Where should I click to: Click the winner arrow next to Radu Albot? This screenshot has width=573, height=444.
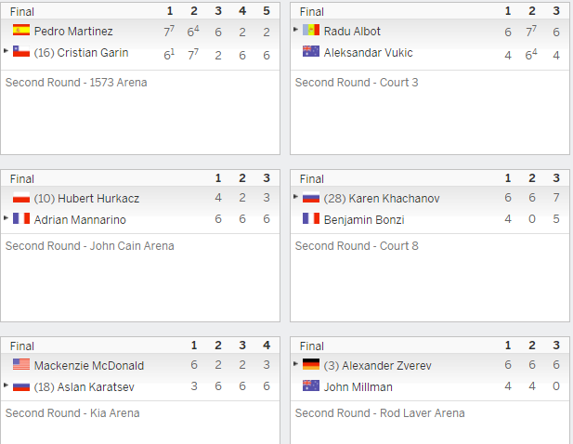point(295,29)
